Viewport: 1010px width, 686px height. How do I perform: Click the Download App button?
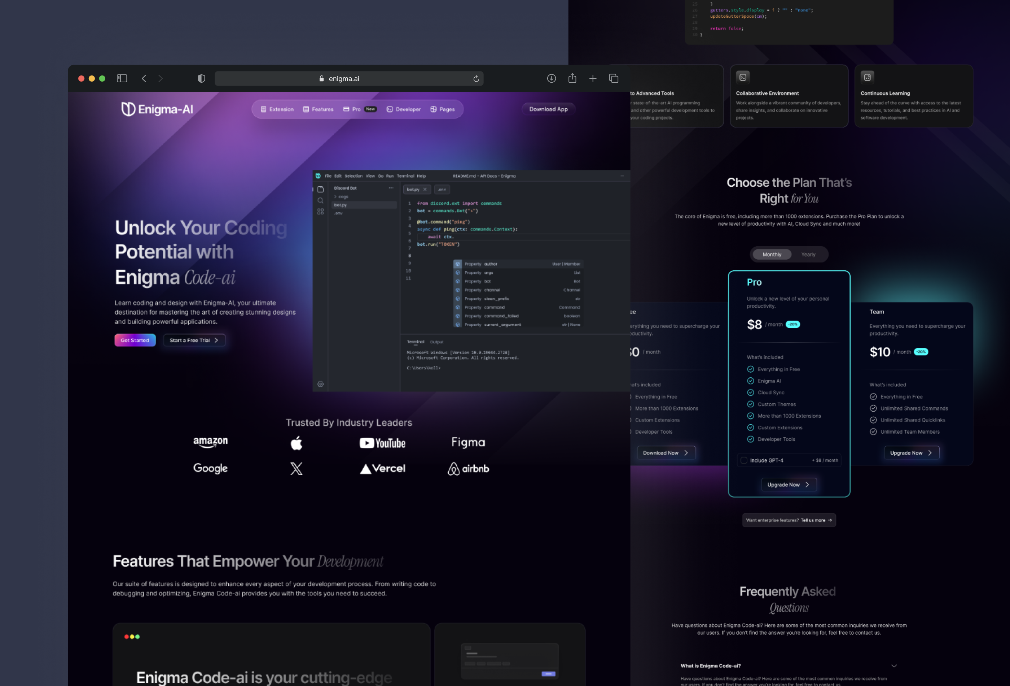point(548,109)
